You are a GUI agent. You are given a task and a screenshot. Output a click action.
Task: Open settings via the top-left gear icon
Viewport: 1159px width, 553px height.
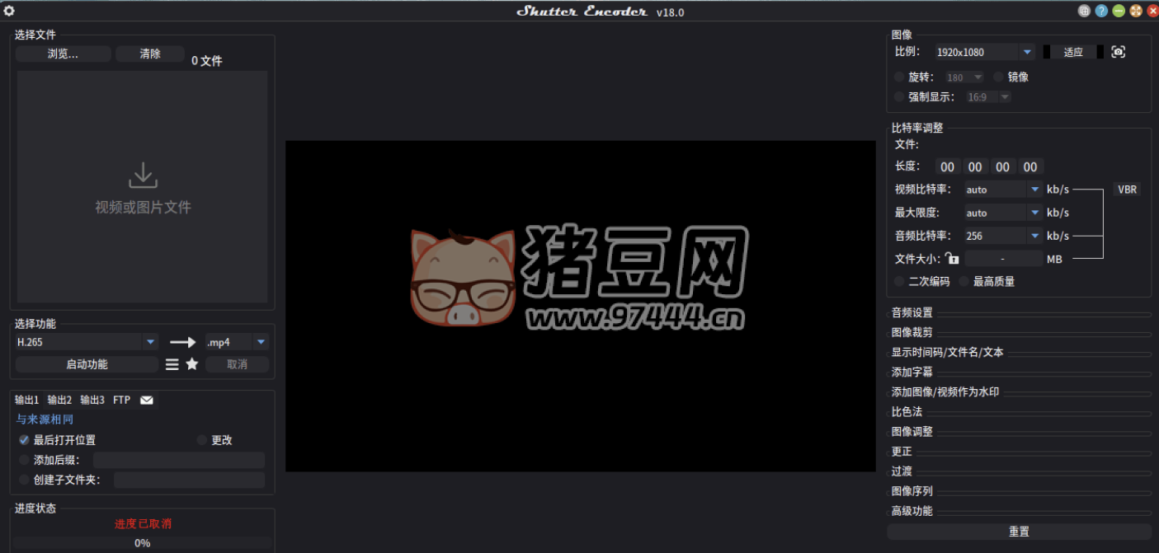pos(9,11)
